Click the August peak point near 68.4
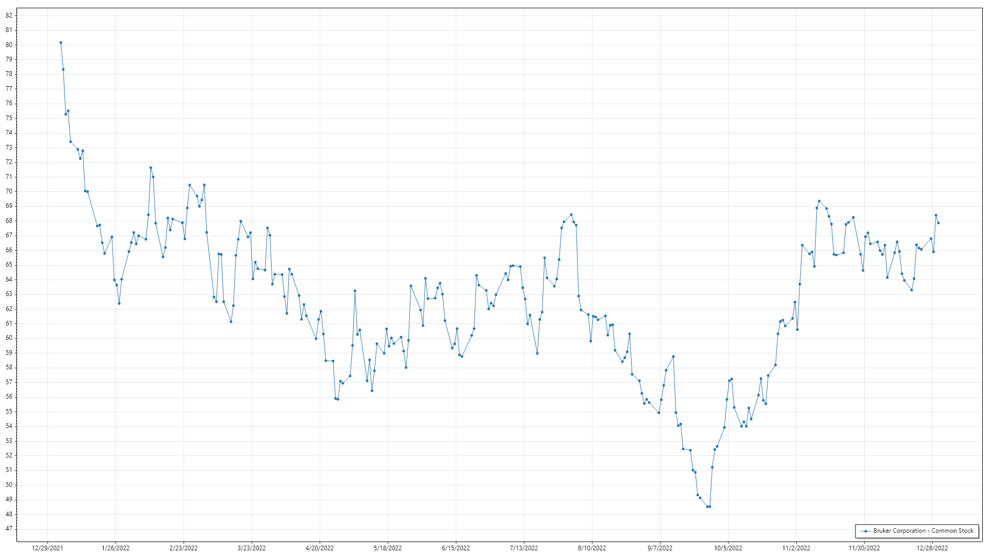Image resolution: width=990 pixels, height=557 pixels. click(x=571, y=215)
